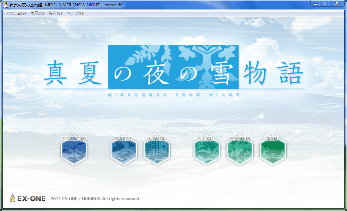
Task: Expand the 設定(C) menu
Action: click(x=55, y=13)
